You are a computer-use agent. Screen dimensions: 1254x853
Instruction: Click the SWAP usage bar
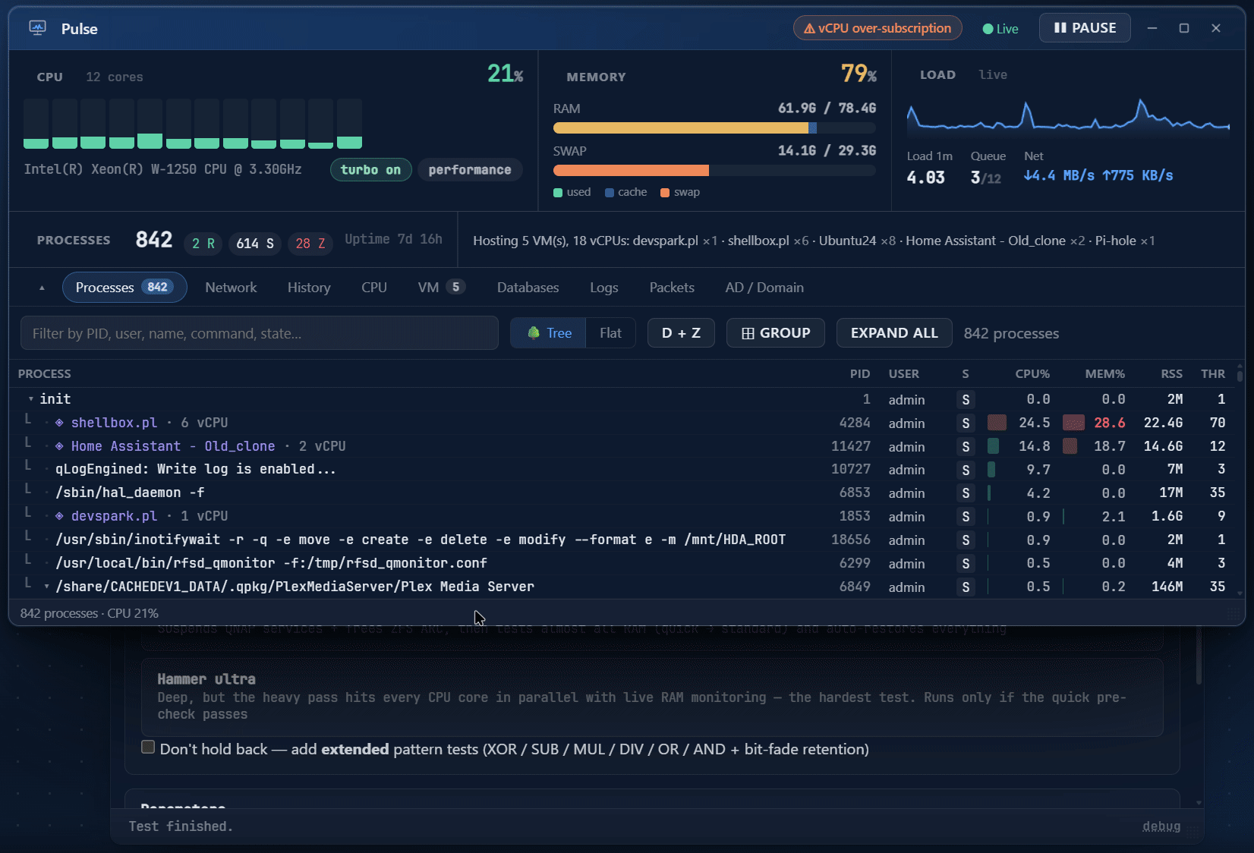714,170
